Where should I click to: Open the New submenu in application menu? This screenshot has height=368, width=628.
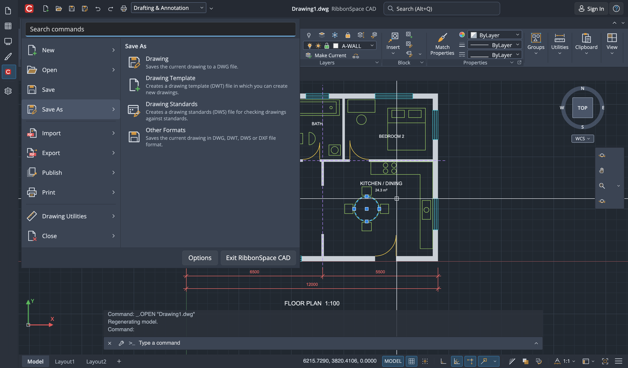(71, 50)
